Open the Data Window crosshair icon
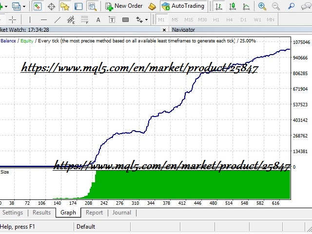 51,6
